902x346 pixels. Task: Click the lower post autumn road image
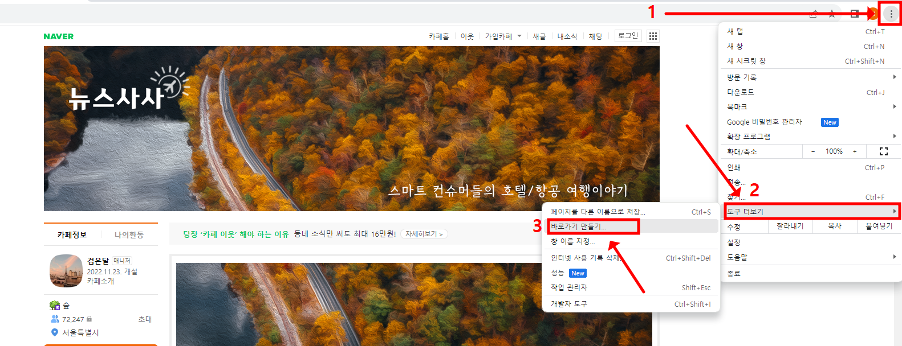414,304
